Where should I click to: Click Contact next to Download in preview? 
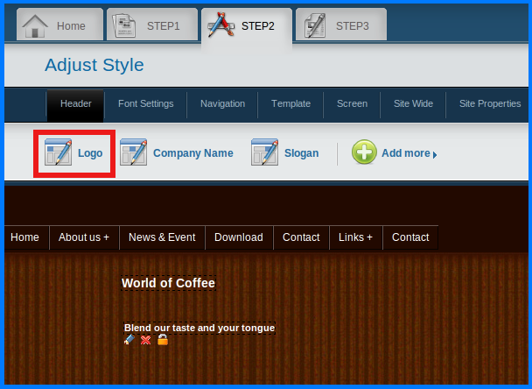[x=301, y=237]
